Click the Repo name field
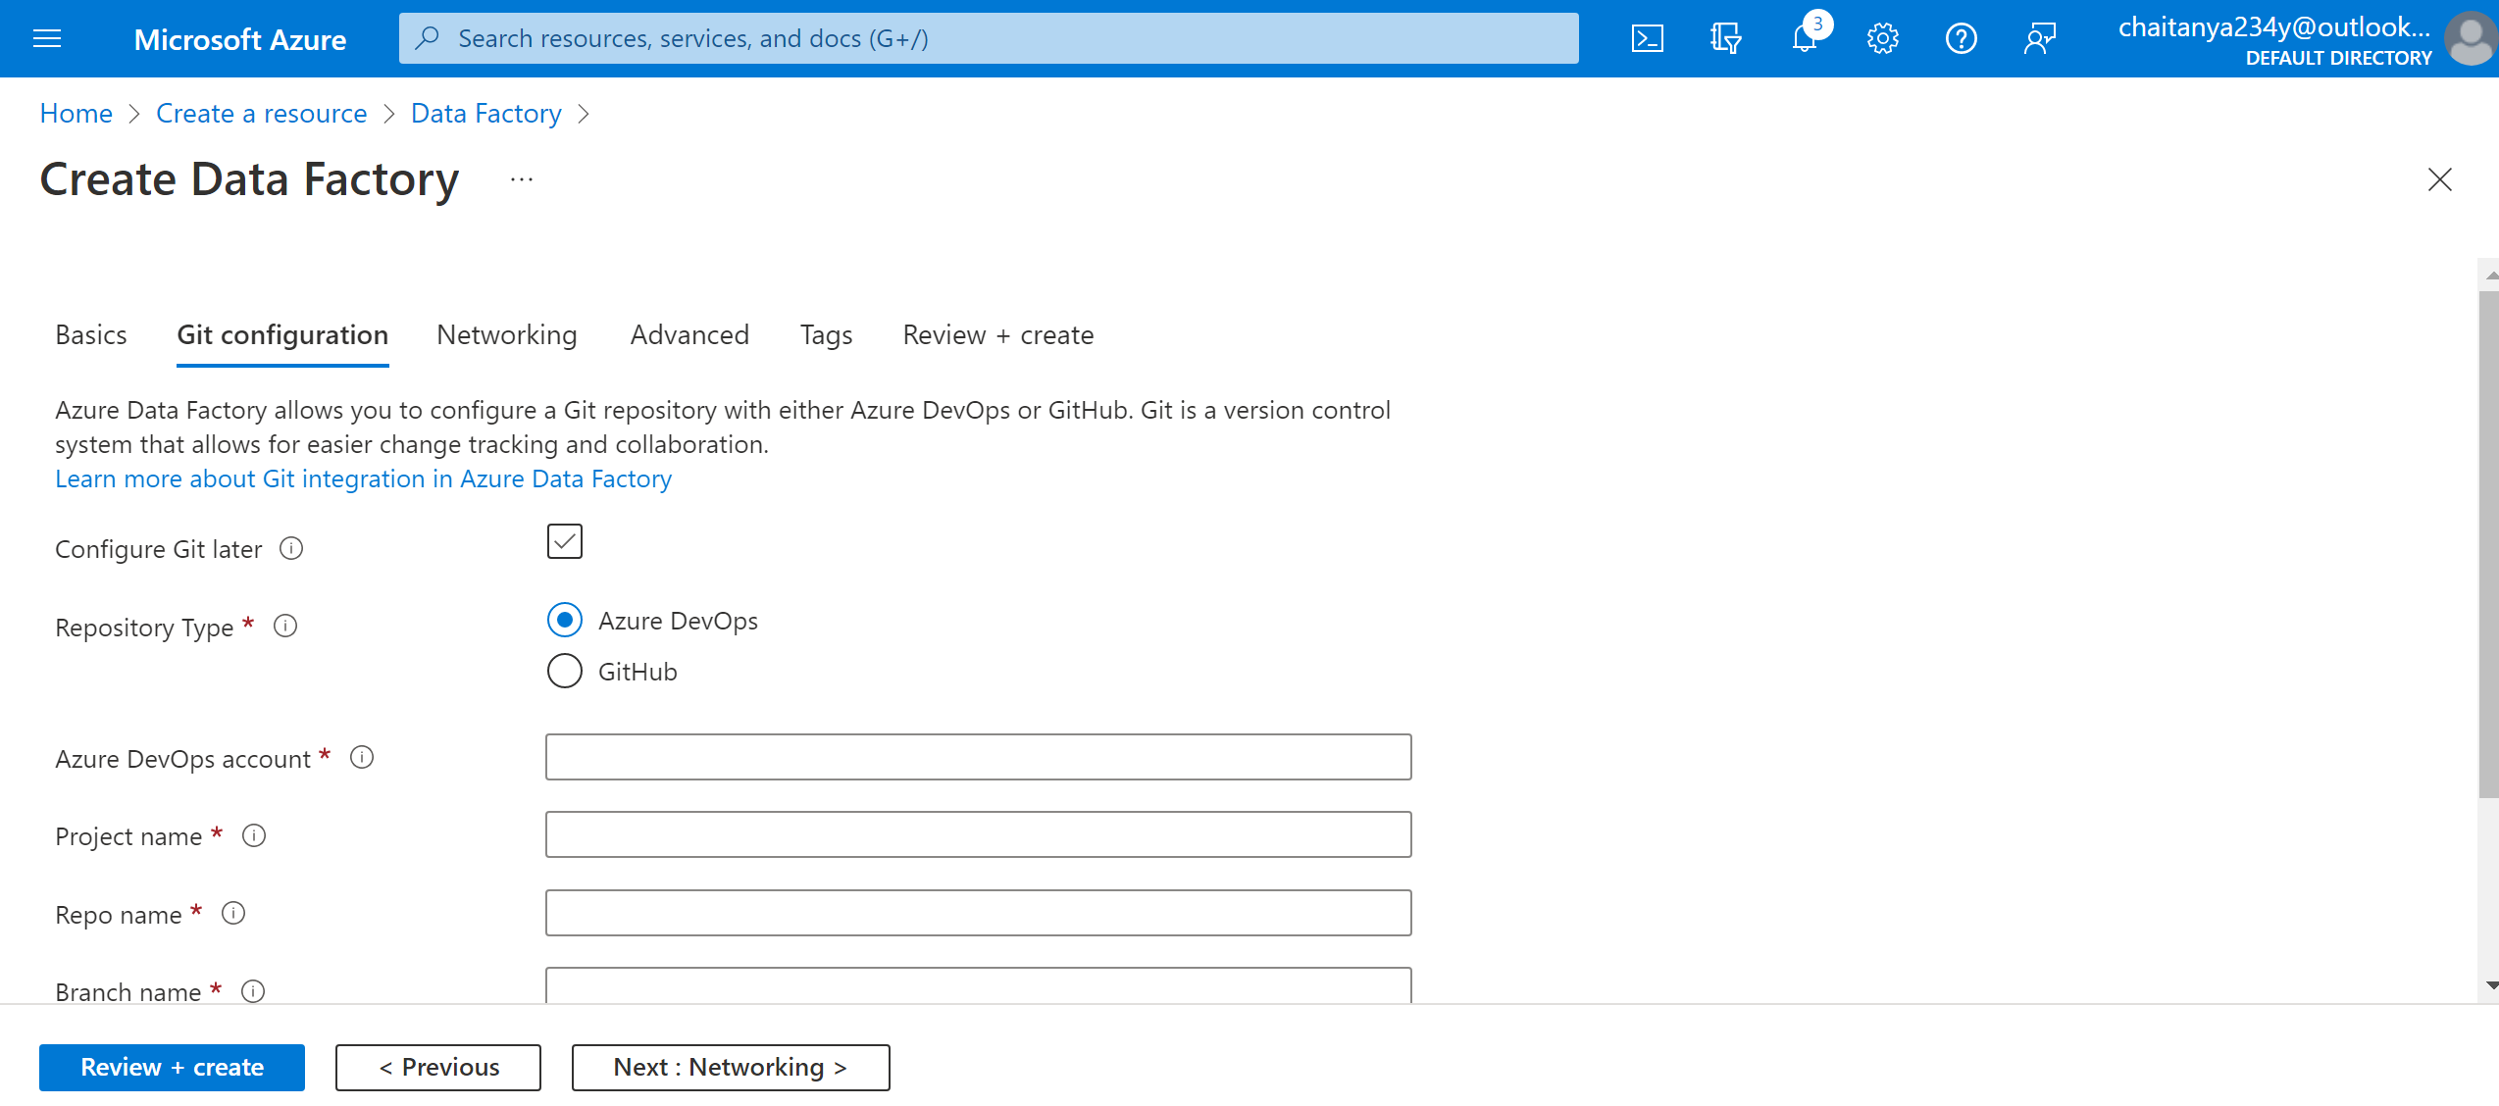 (x=979, y=913)
